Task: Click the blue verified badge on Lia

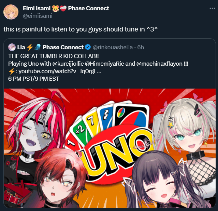Action: (88, 47)
